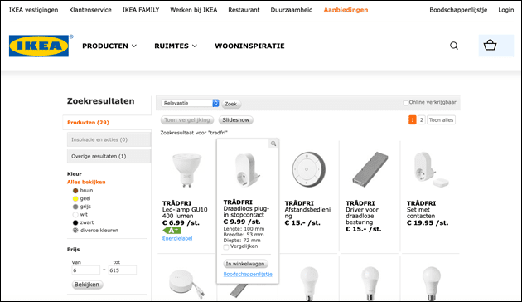This screenshot has height=302, width=522.
Task: Select Inspiratie en acties (0) tab
Action: pyautogui.click(x=109, y=139)
